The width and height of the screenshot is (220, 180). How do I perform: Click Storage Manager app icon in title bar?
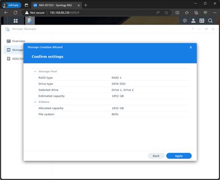point(7,29)
